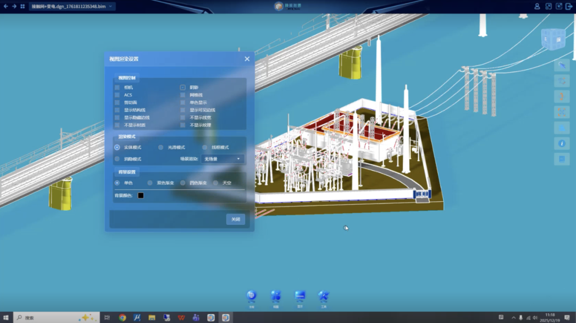Choose the 单色 background option

click(x=117, y=183)
